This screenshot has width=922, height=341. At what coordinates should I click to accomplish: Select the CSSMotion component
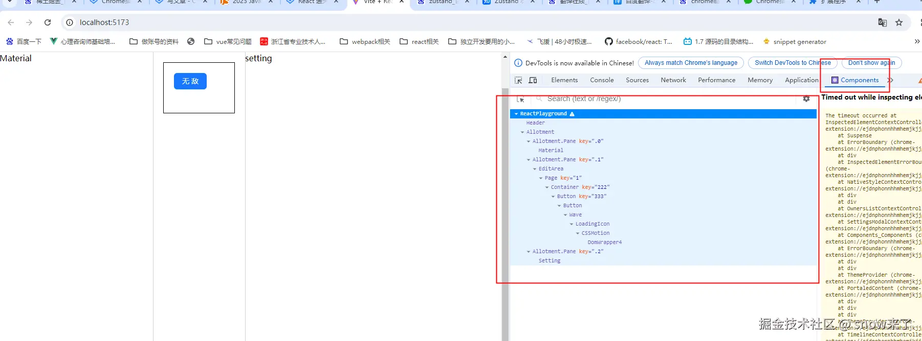point(596,233)
